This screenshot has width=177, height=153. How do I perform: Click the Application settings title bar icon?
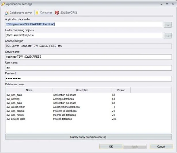click(3, 4)
